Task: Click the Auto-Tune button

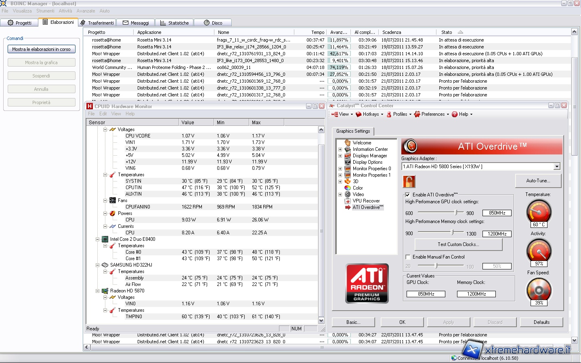Action: 538,181
